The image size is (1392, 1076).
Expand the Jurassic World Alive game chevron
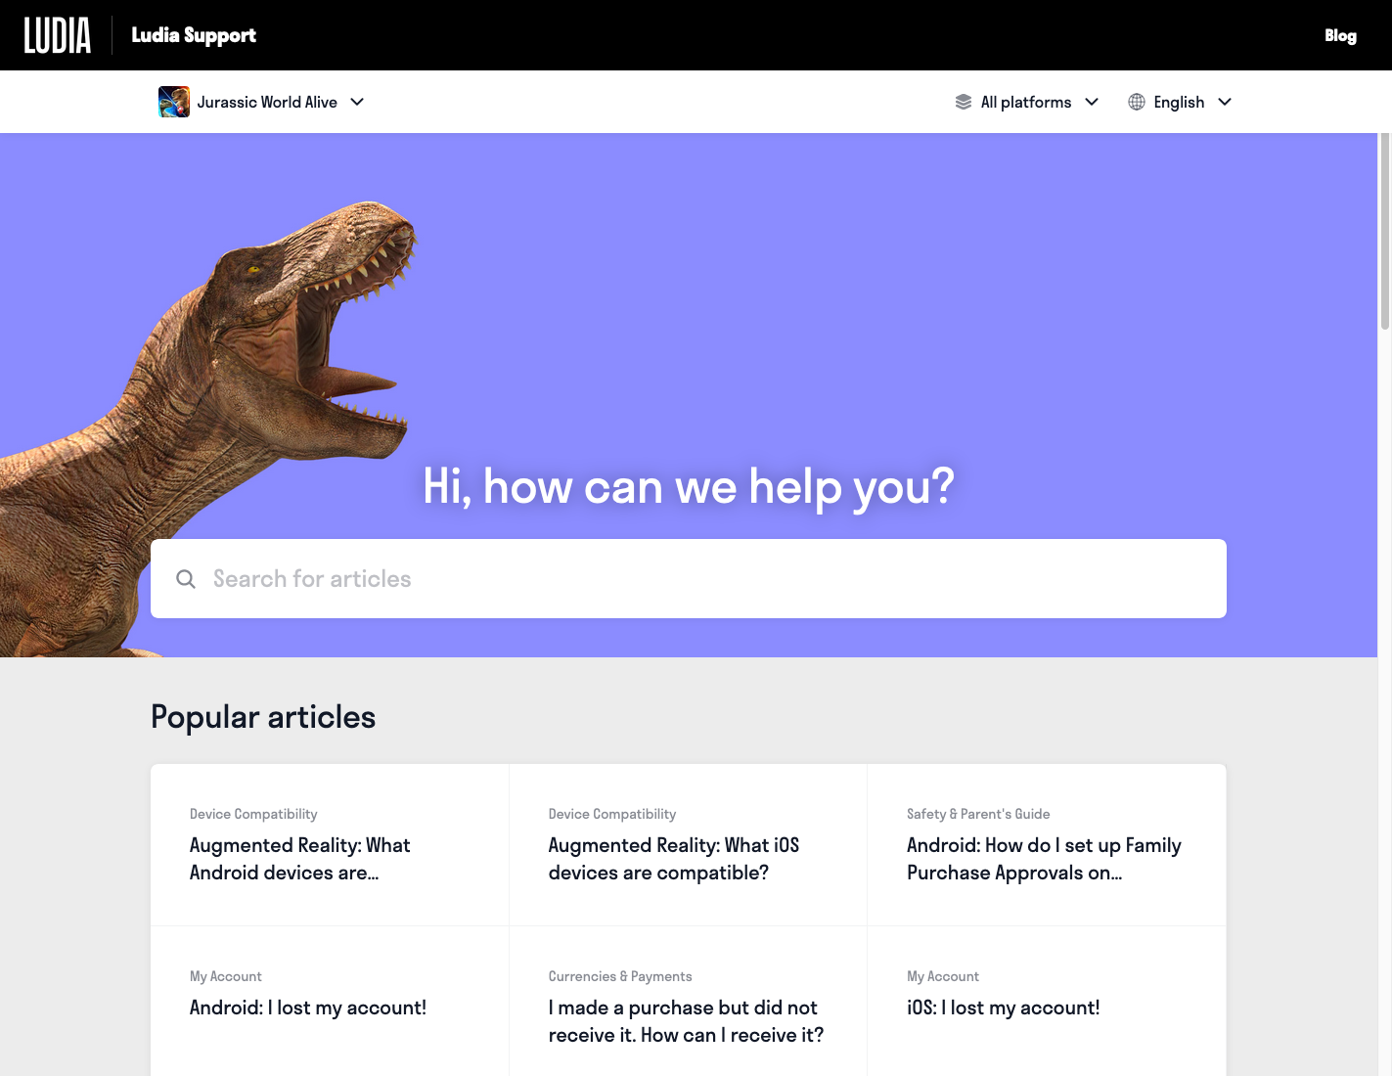tap(357, 102)
